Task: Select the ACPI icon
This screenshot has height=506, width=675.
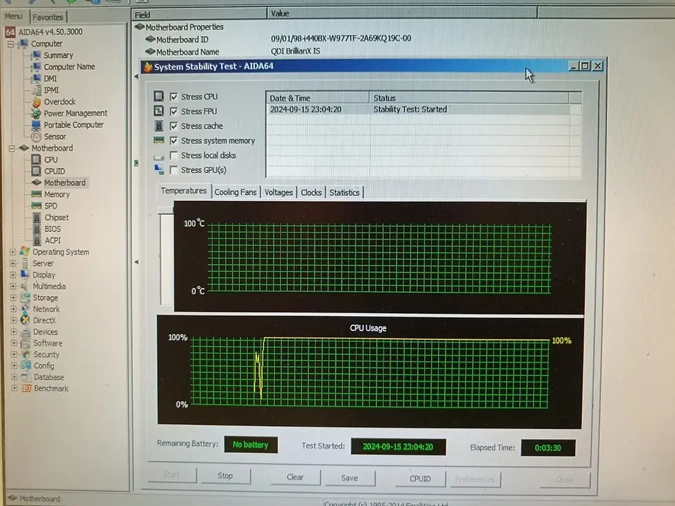Action: coord(37,240)
